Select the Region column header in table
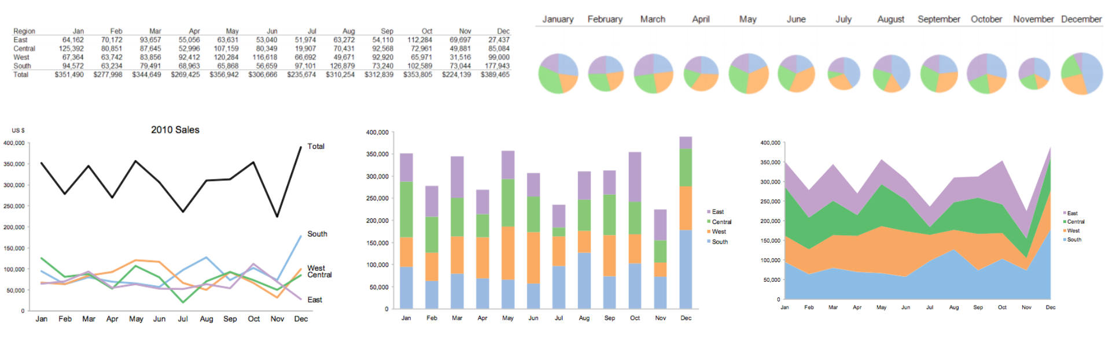1105x339 pixels. coord(24,31)
